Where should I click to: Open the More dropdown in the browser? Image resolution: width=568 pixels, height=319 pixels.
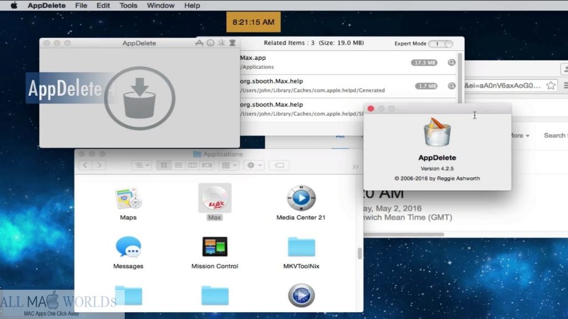point(519,136)
